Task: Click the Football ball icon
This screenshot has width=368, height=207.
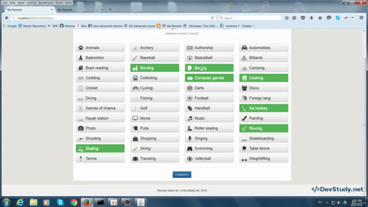Action: tap(190, 98)
